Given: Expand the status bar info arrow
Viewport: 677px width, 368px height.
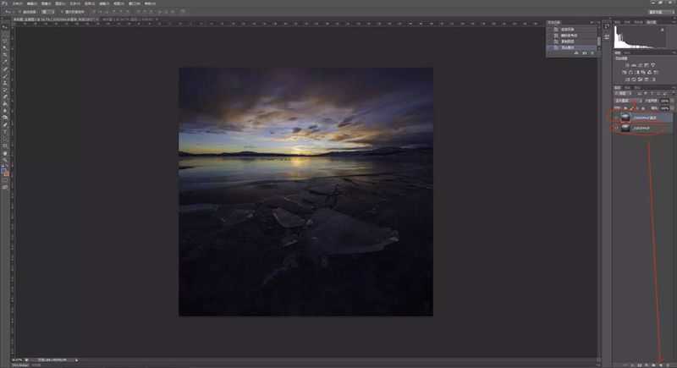Looking at the screenshot, I should pyautogui.click(x=77, y=360).
